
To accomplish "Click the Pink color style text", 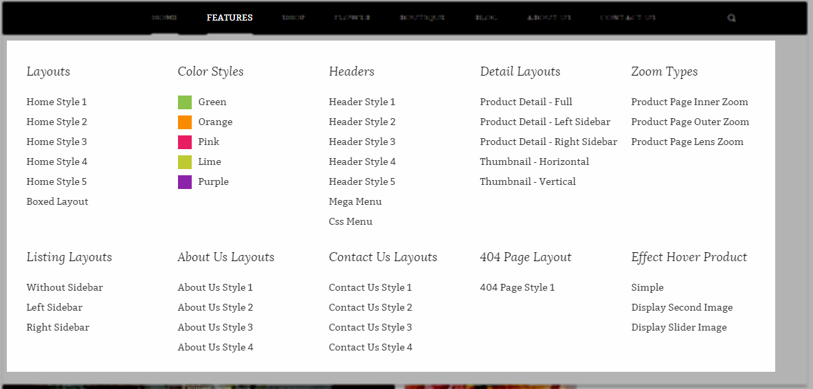I will click(x=208, y=142).
